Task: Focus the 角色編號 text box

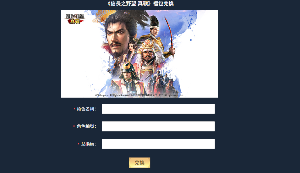Action: click(158, 126)
